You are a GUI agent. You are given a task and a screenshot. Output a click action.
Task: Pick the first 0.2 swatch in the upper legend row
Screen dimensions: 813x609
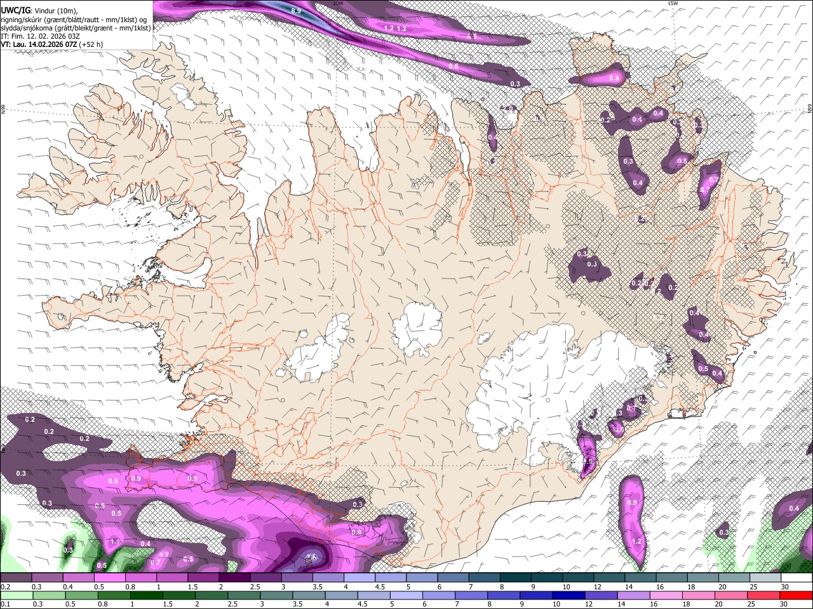coord(16,578)
